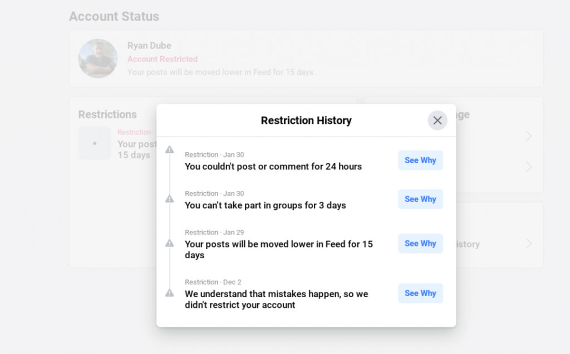The height and width of the screenshot is (354, 570).
Task: See why for the Dec 2 entry
Action: coord(420,293)
